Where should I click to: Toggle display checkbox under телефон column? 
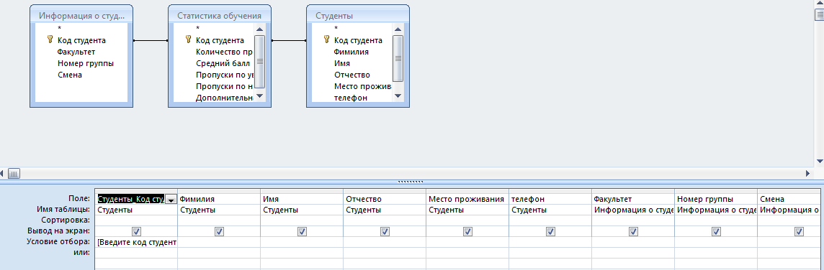(550, 231)
